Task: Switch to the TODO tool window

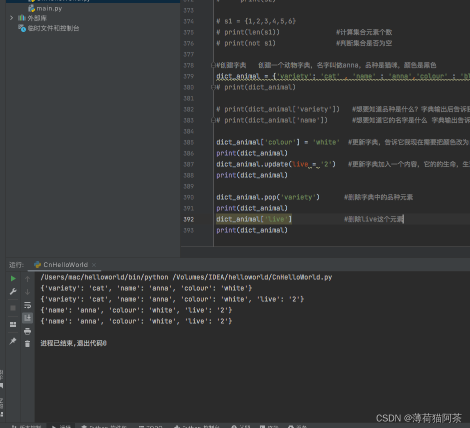Action: (150, 426)
